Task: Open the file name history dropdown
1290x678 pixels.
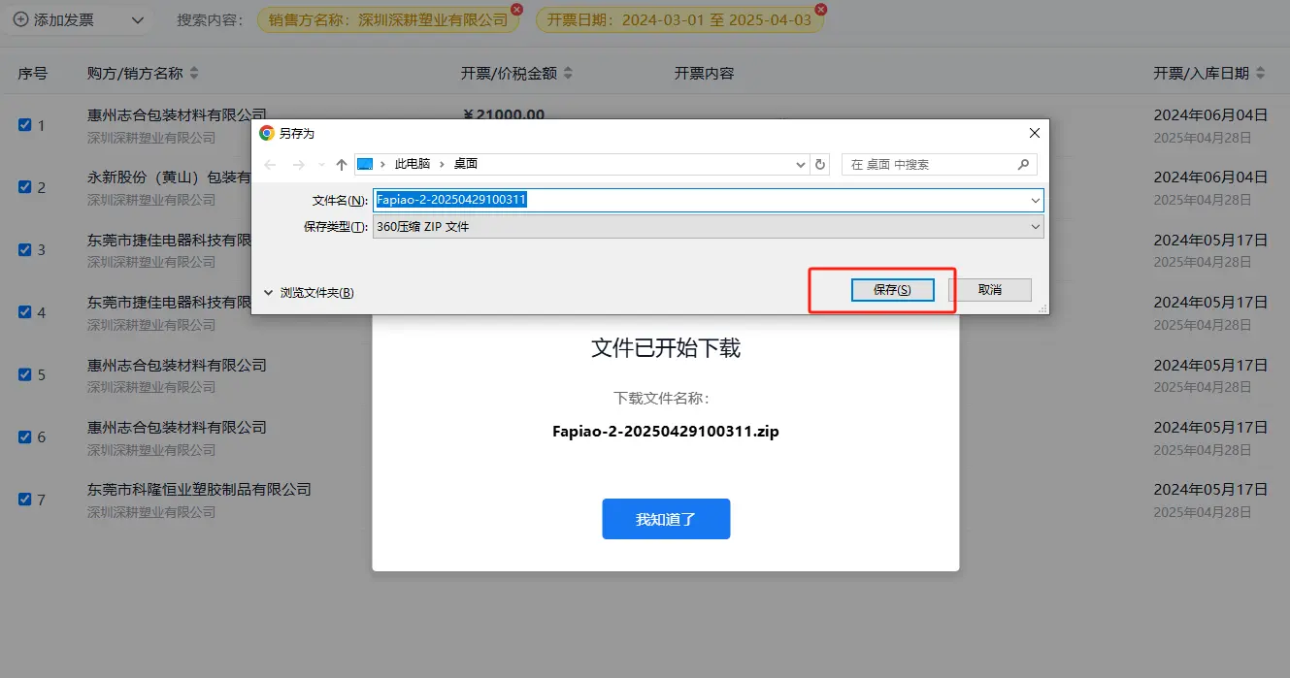Action: point(1035,201)
